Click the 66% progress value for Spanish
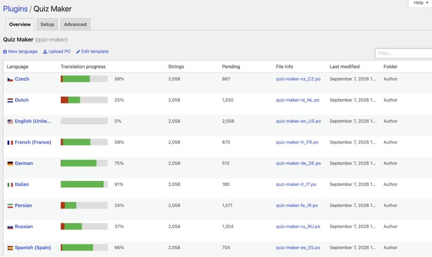 click(x=119, y=248)
